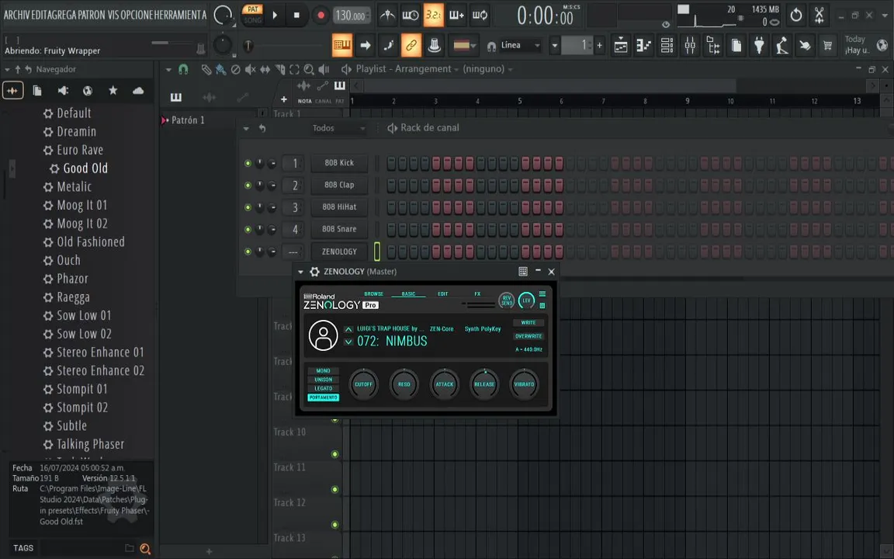The image size is (894, 559).
Task: Toggle PAT pattern mode switch
Action: point(252,9)
